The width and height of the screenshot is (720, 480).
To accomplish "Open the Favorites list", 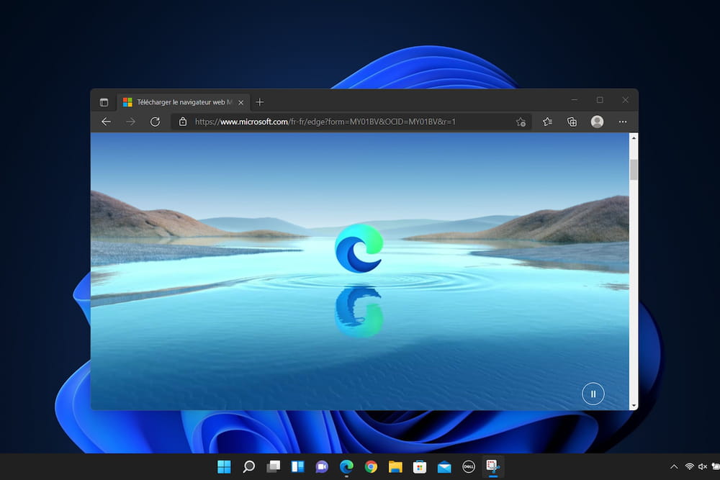I will click(x=547, y=122).
